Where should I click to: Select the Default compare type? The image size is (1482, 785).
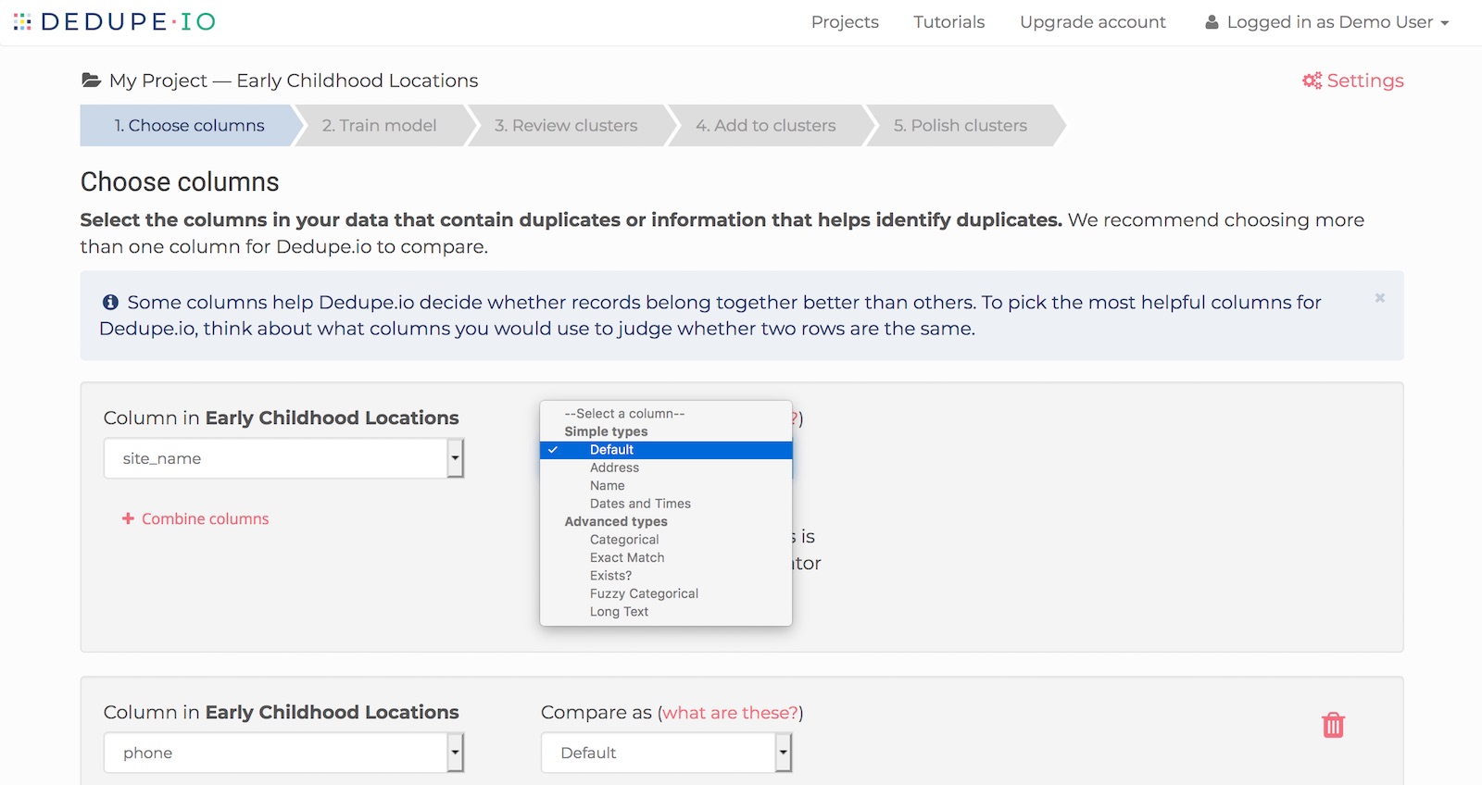coord(666,450)
